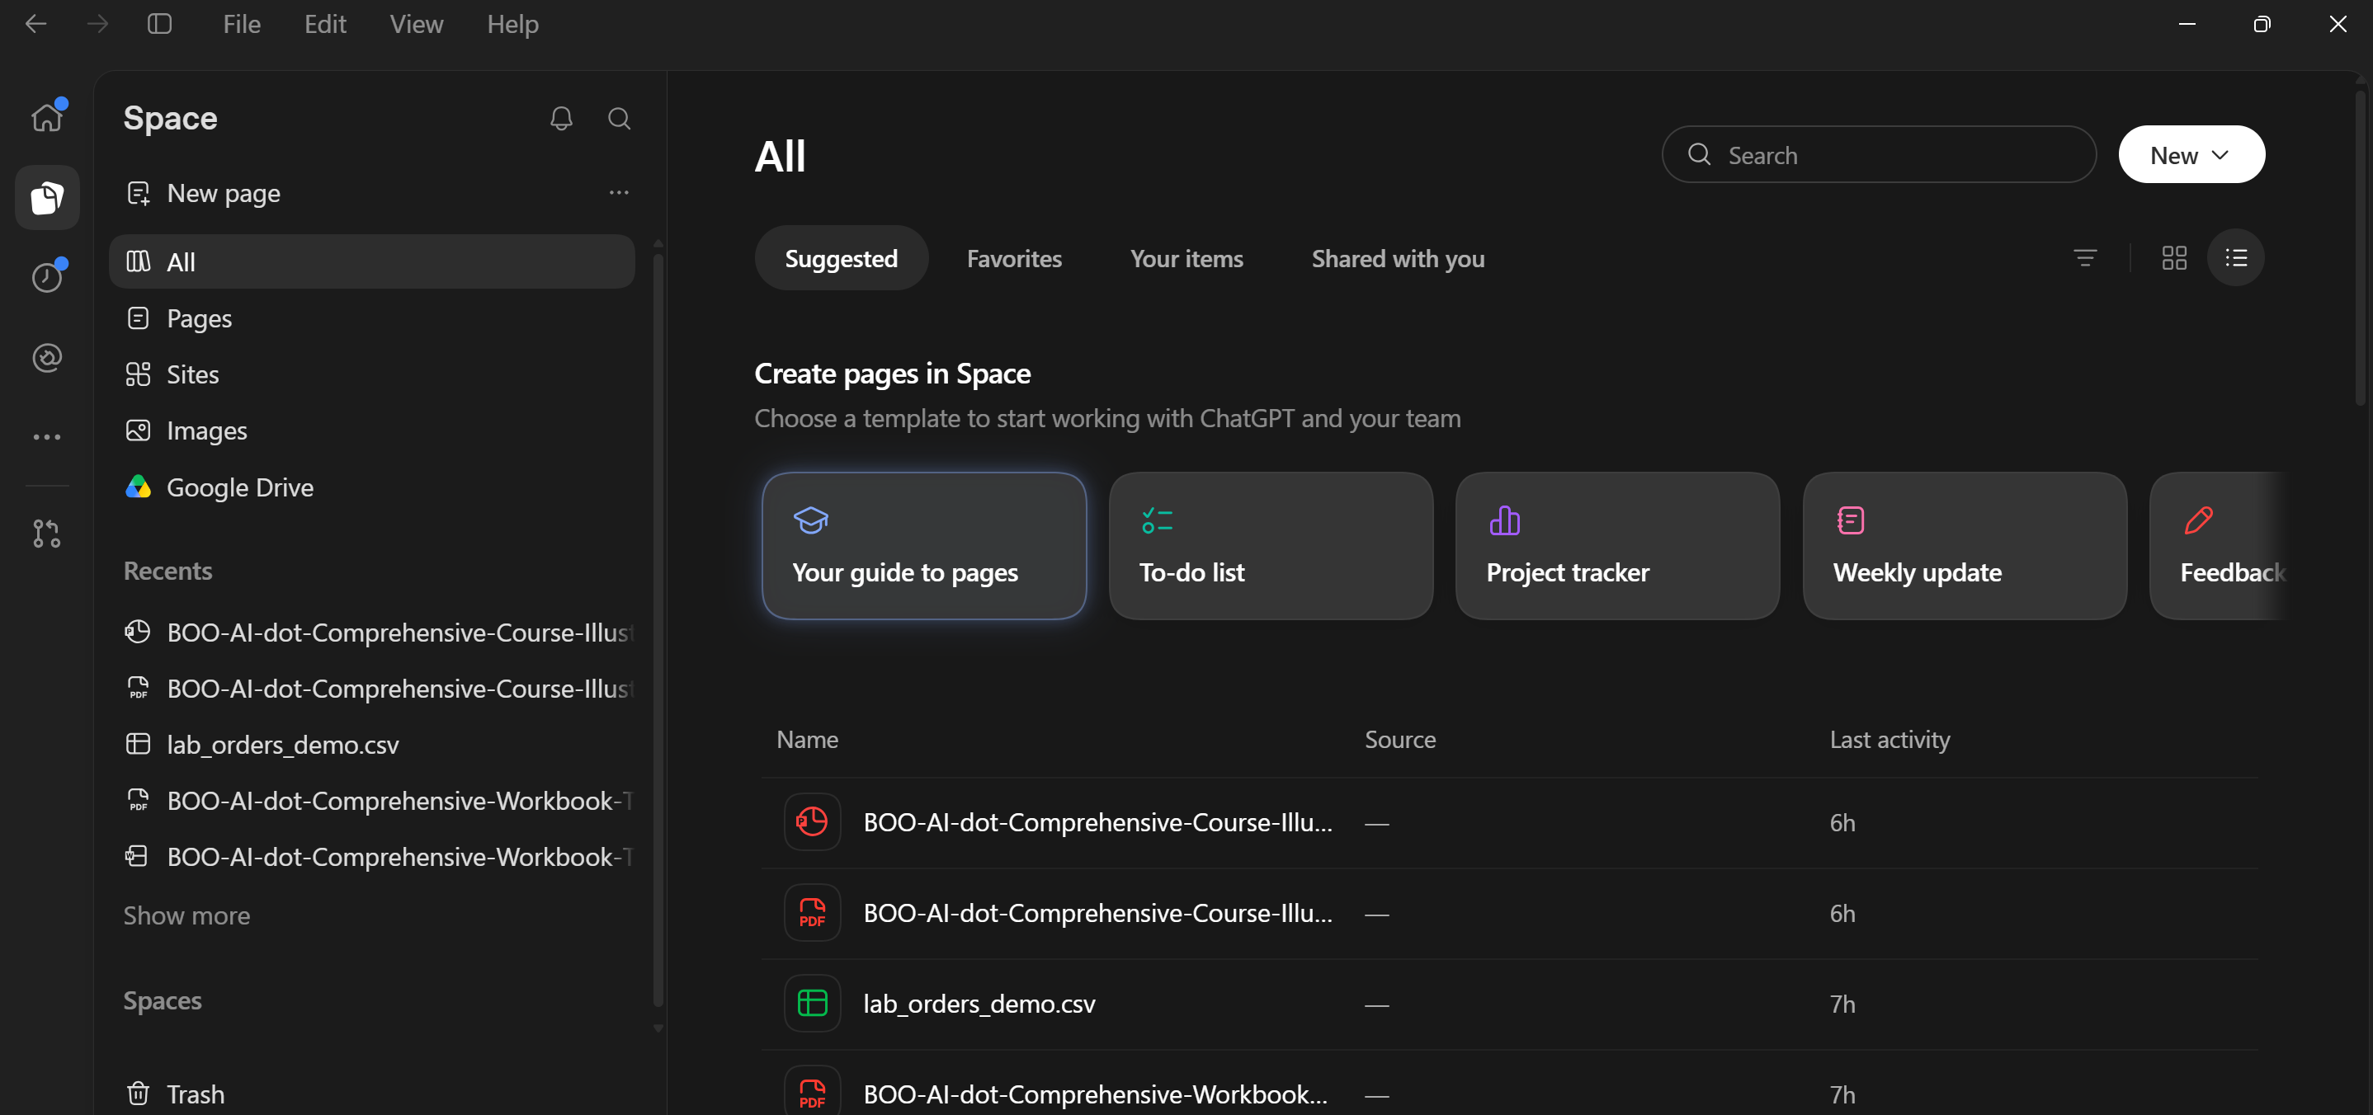The width and height of the screenshot is (2373, 1115).
Task: Switch to the Your items tab
Action: 1186,258
